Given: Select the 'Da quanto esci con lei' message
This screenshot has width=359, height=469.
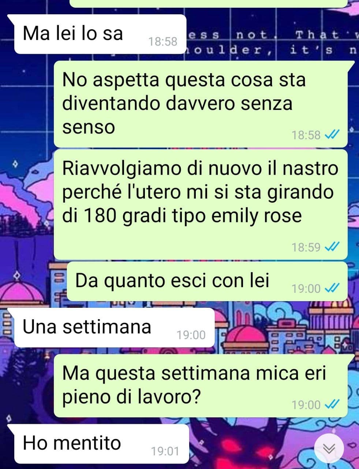Looking at the screenshot, I should pyautogui.click(x=207, y=281).
